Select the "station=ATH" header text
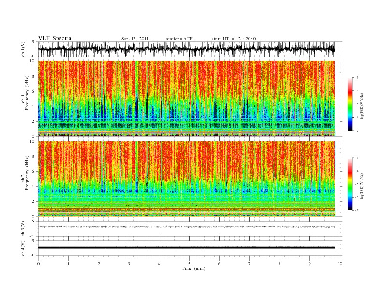The width and height of the screenshot is (383, 296). pos(179,39)
